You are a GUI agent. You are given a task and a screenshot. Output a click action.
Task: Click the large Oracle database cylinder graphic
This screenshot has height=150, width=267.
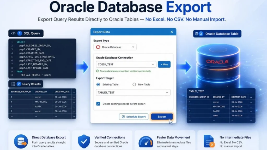218,65
